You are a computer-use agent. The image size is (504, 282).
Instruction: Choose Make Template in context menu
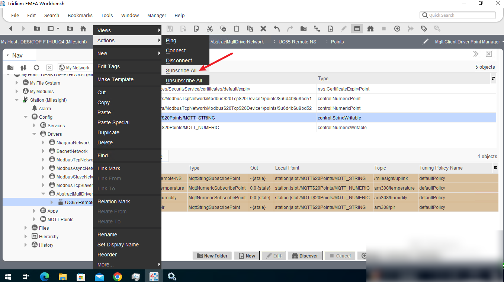(127, 79)
